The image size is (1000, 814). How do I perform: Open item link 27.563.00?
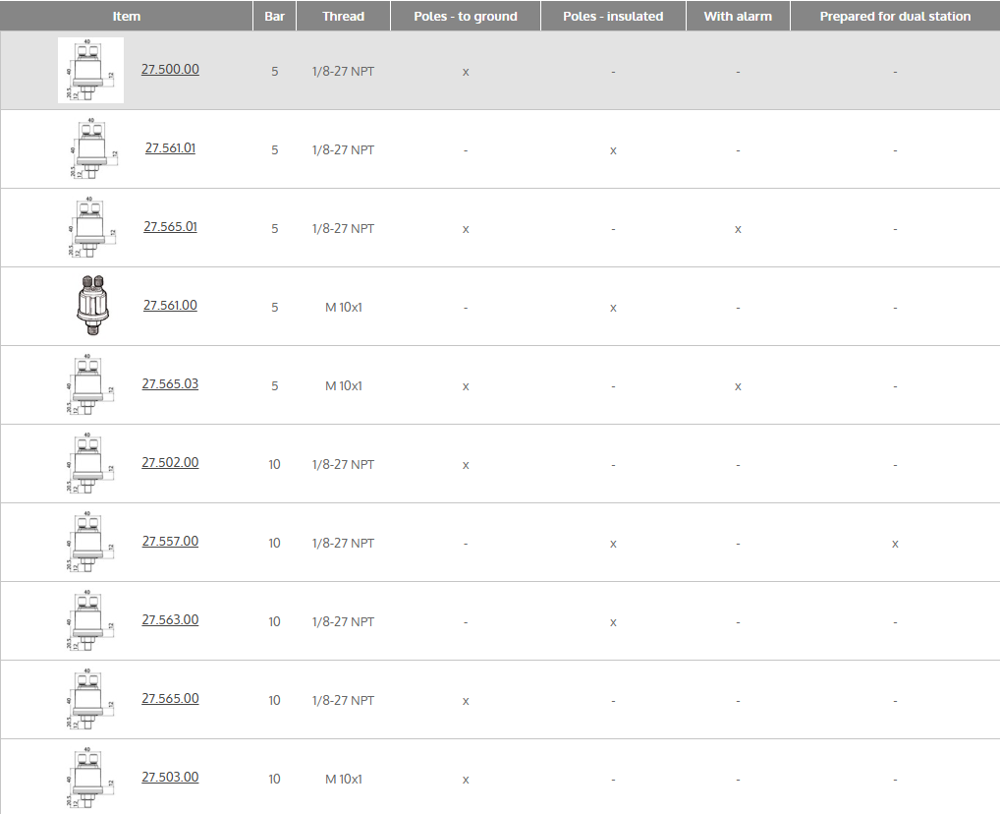[x=170, y=620]
